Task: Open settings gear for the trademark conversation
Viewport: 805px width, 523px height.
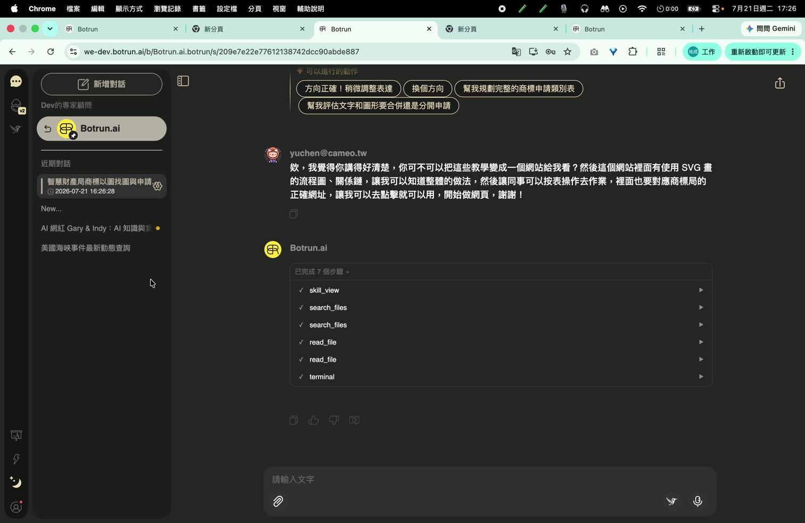Action: coord(158,186)
